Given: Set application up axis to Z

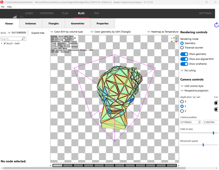Looking at the screenshot, I should tap(182, 111).
